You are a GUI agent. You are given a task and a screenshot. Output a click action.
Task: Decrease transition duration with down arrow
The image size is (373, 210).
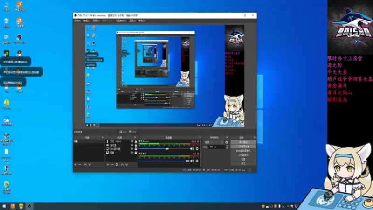(x=227, y=148)
